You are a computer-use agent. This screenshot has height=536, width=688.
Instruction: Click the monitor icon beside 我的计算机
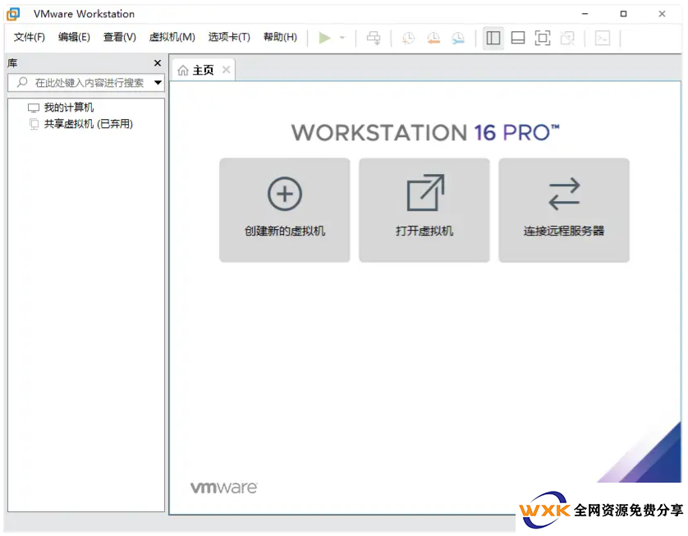point(34,108)
